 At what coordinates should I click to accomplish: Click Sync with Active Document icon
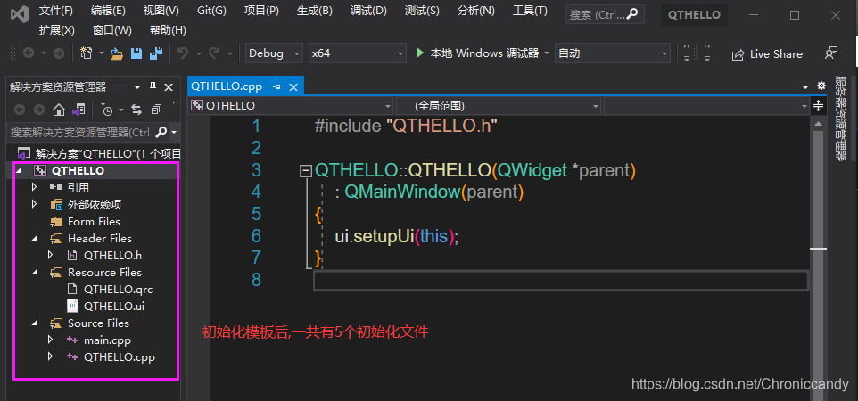point(136,110)
